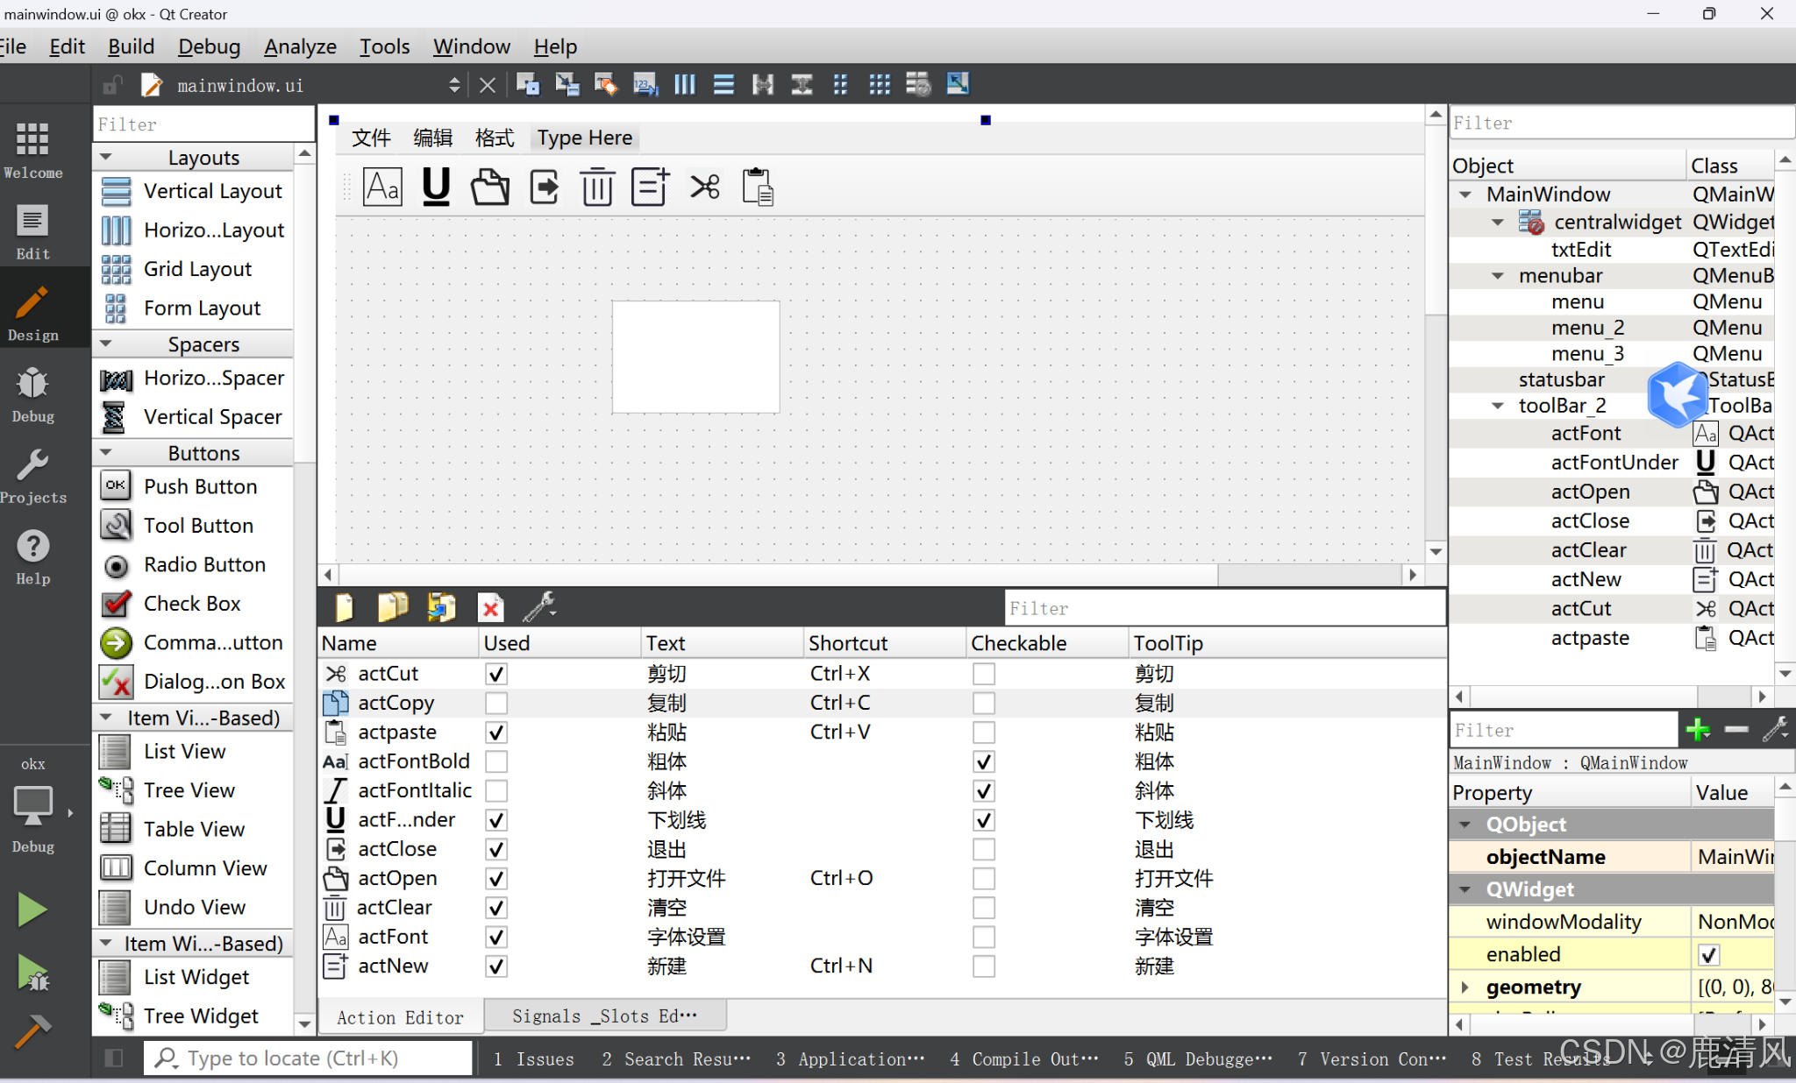The image size is (1796, 1083).
Task: Click the green Run button
Action: [32, 910]
